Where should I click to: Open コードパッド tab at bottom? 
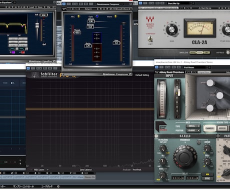[47, 186]
